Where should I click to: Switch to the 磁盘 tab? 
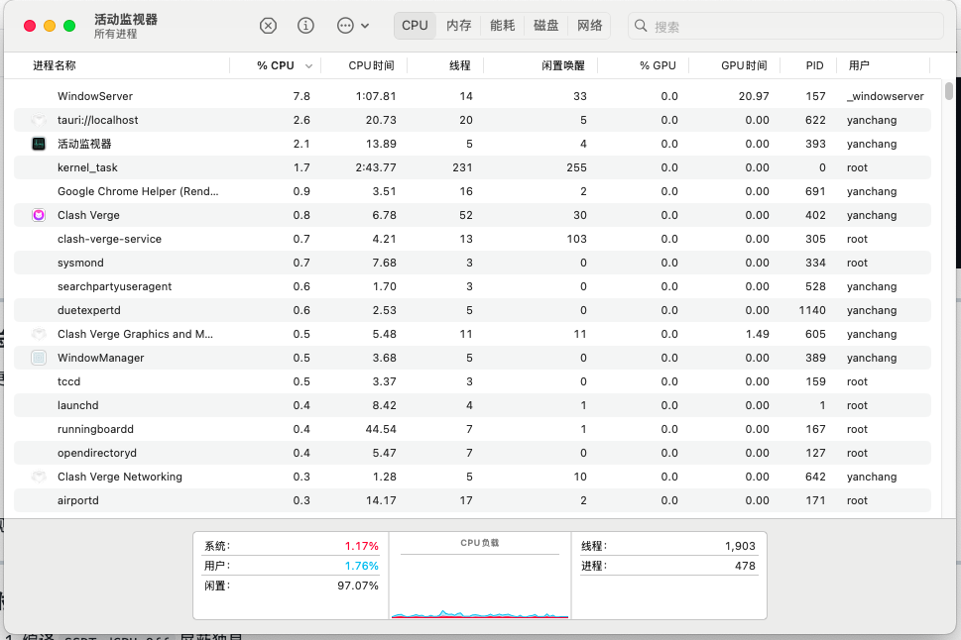[x=545, y=26]
